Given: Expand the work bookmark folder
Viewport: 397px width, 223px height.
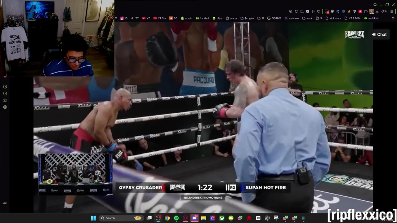Looking at the screenshot, I should click(x=307, y=18).
